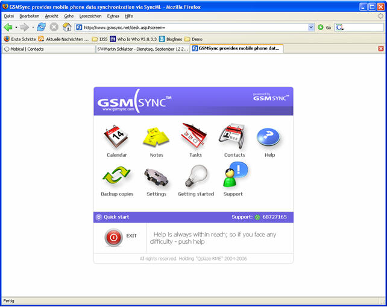Click the red EXIT power button

113,238
